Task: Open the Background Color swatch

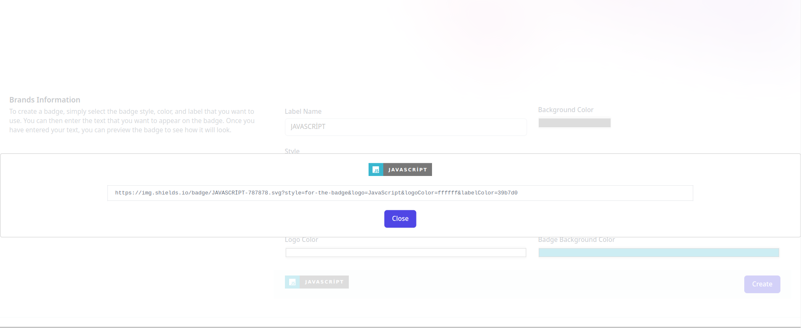Action: click(x=574, y=123)
